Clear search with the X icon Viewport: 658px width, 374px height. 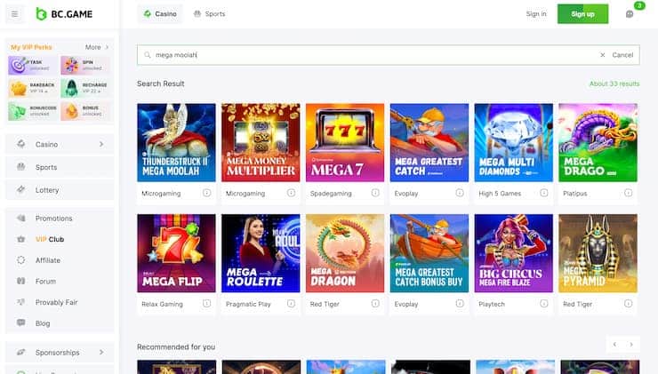pos(602,55)
